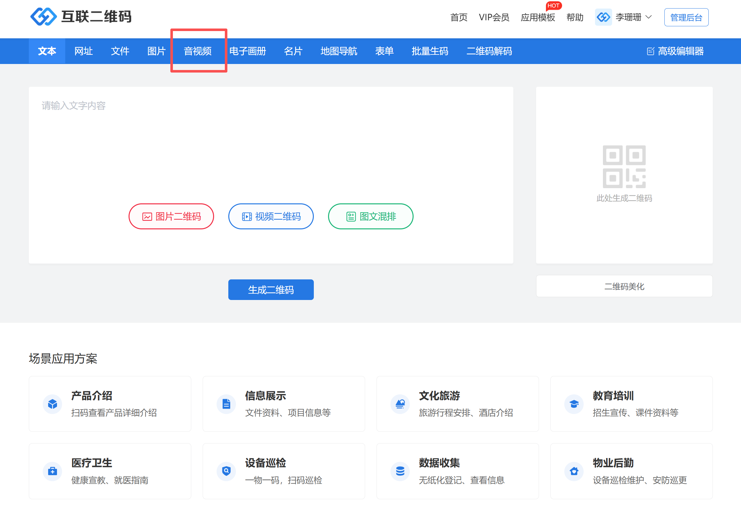This screenshot has width=741, height=510.
Task: Click the 二维码美化 button
Action: pos(624,286)
